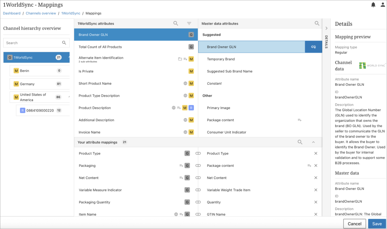Go to Channels overview breadcrumb
The width and height of the screenshot is (387, 229).
tap(41, 13)
